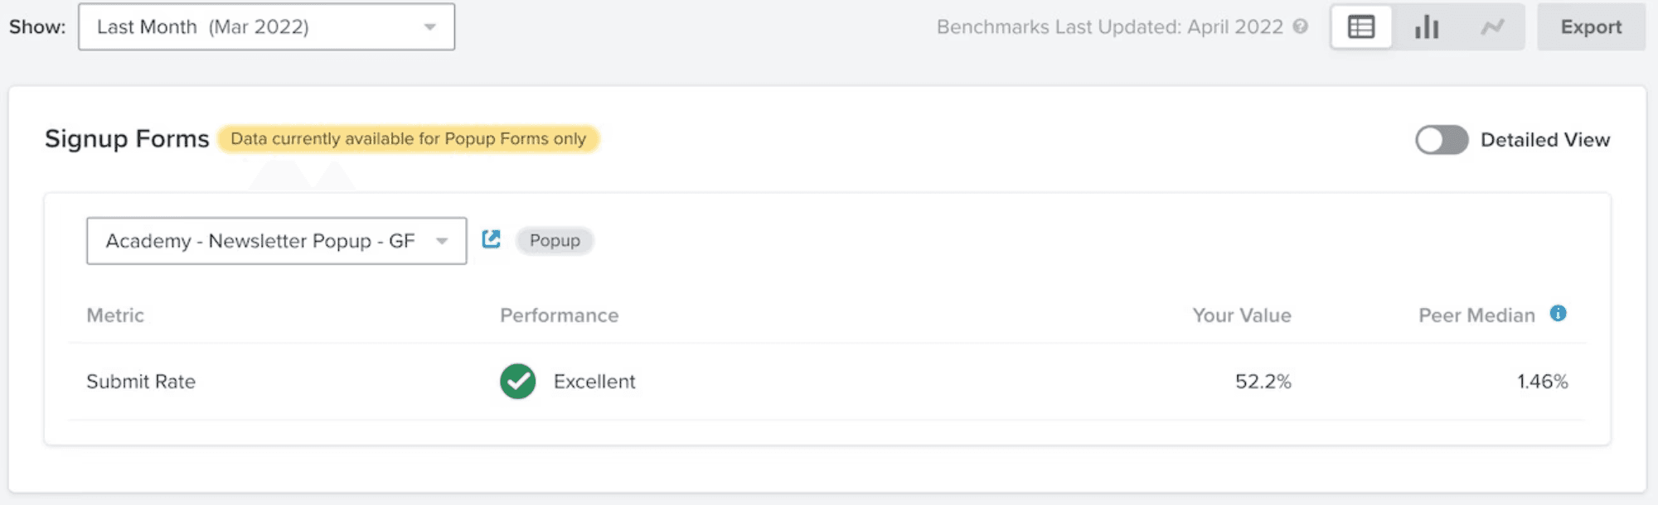
Task: Select the Submit Rate metric row
Action: (141, 382)
